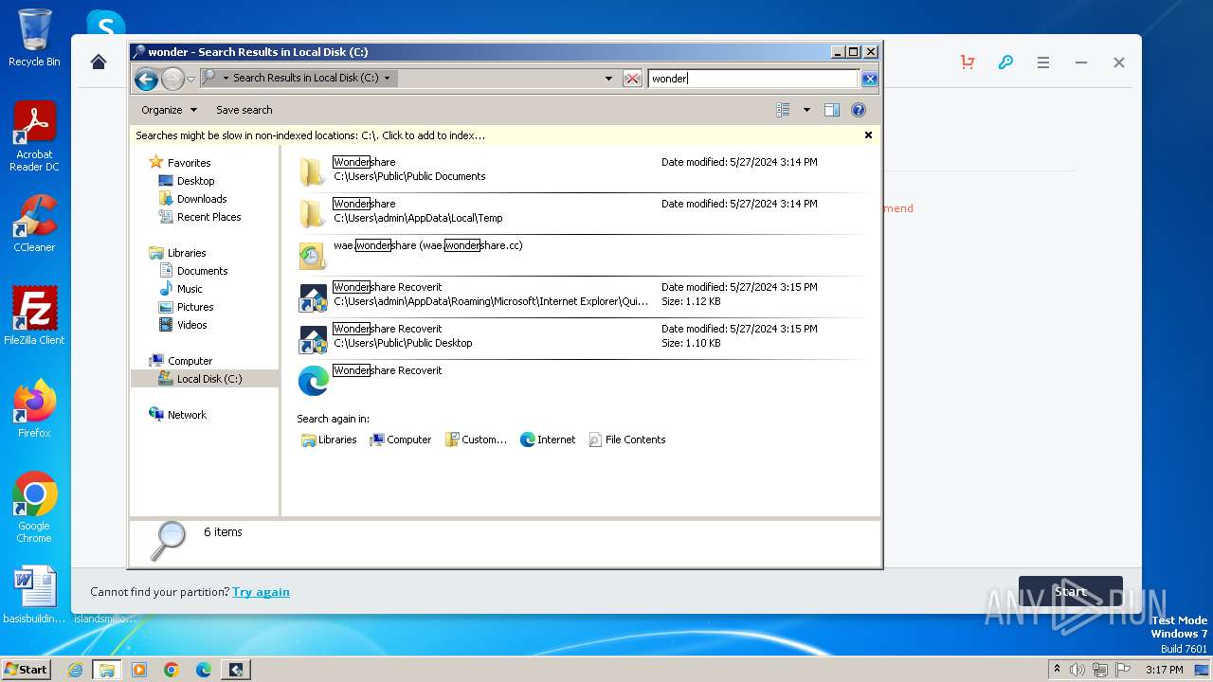Image resolution: width=1213 pixels, height=682 pixels.
Task: Open Google Chrome desktop shortcut
Action: (34, 508)
